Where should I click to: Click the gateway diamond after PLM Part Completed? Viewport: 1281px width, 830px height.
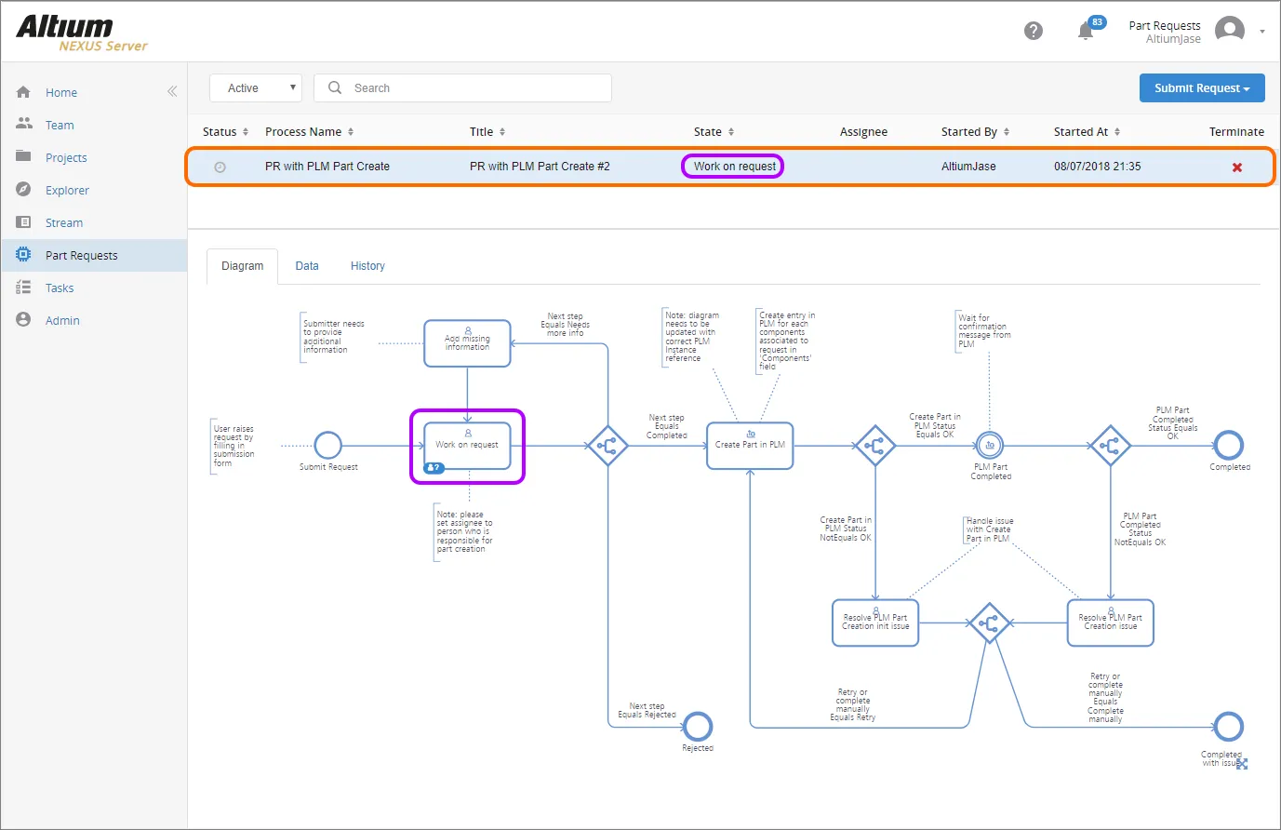coord(1110,446)
